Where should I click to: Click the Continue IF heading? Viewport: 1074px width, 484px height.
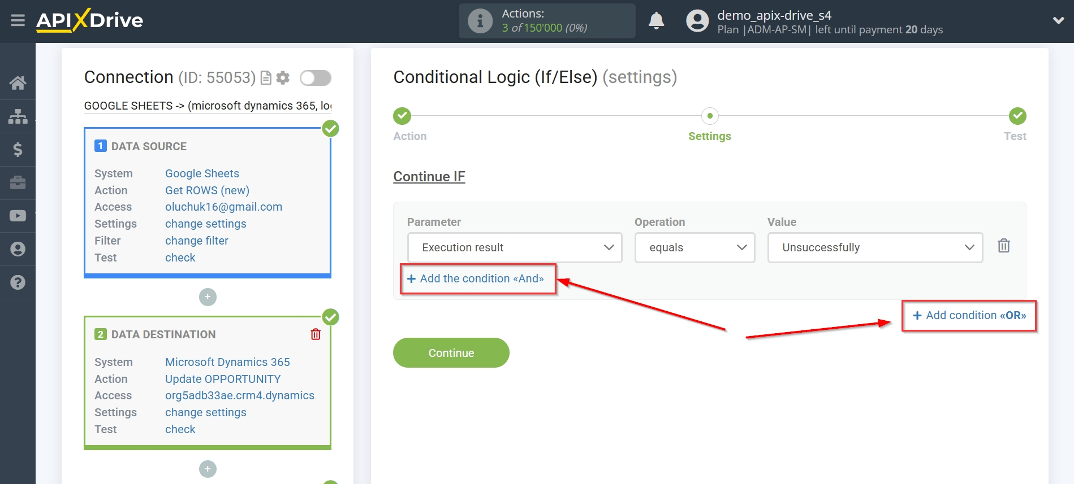click(429, 177)
